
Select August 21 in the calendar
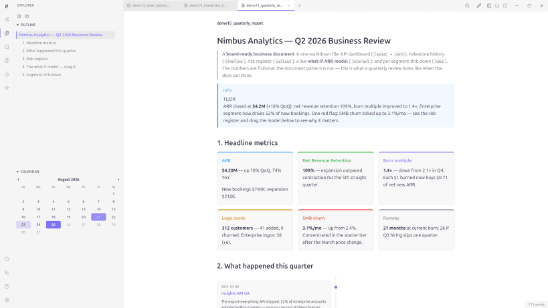click(98, 217)
